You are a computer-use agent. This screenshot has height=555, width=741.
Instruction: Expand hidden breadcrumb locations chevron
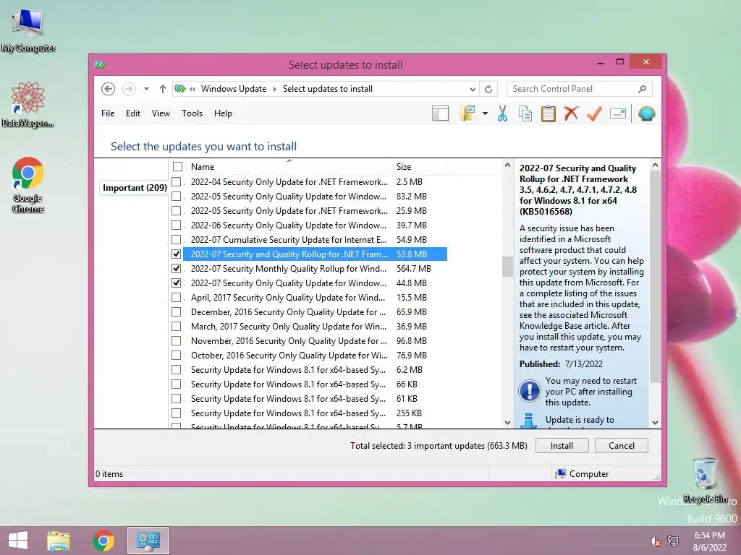pos(192,89)
